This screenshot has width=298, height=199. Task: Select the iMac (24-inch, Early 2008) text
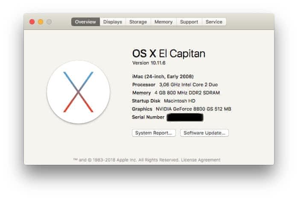coord(163,76)
